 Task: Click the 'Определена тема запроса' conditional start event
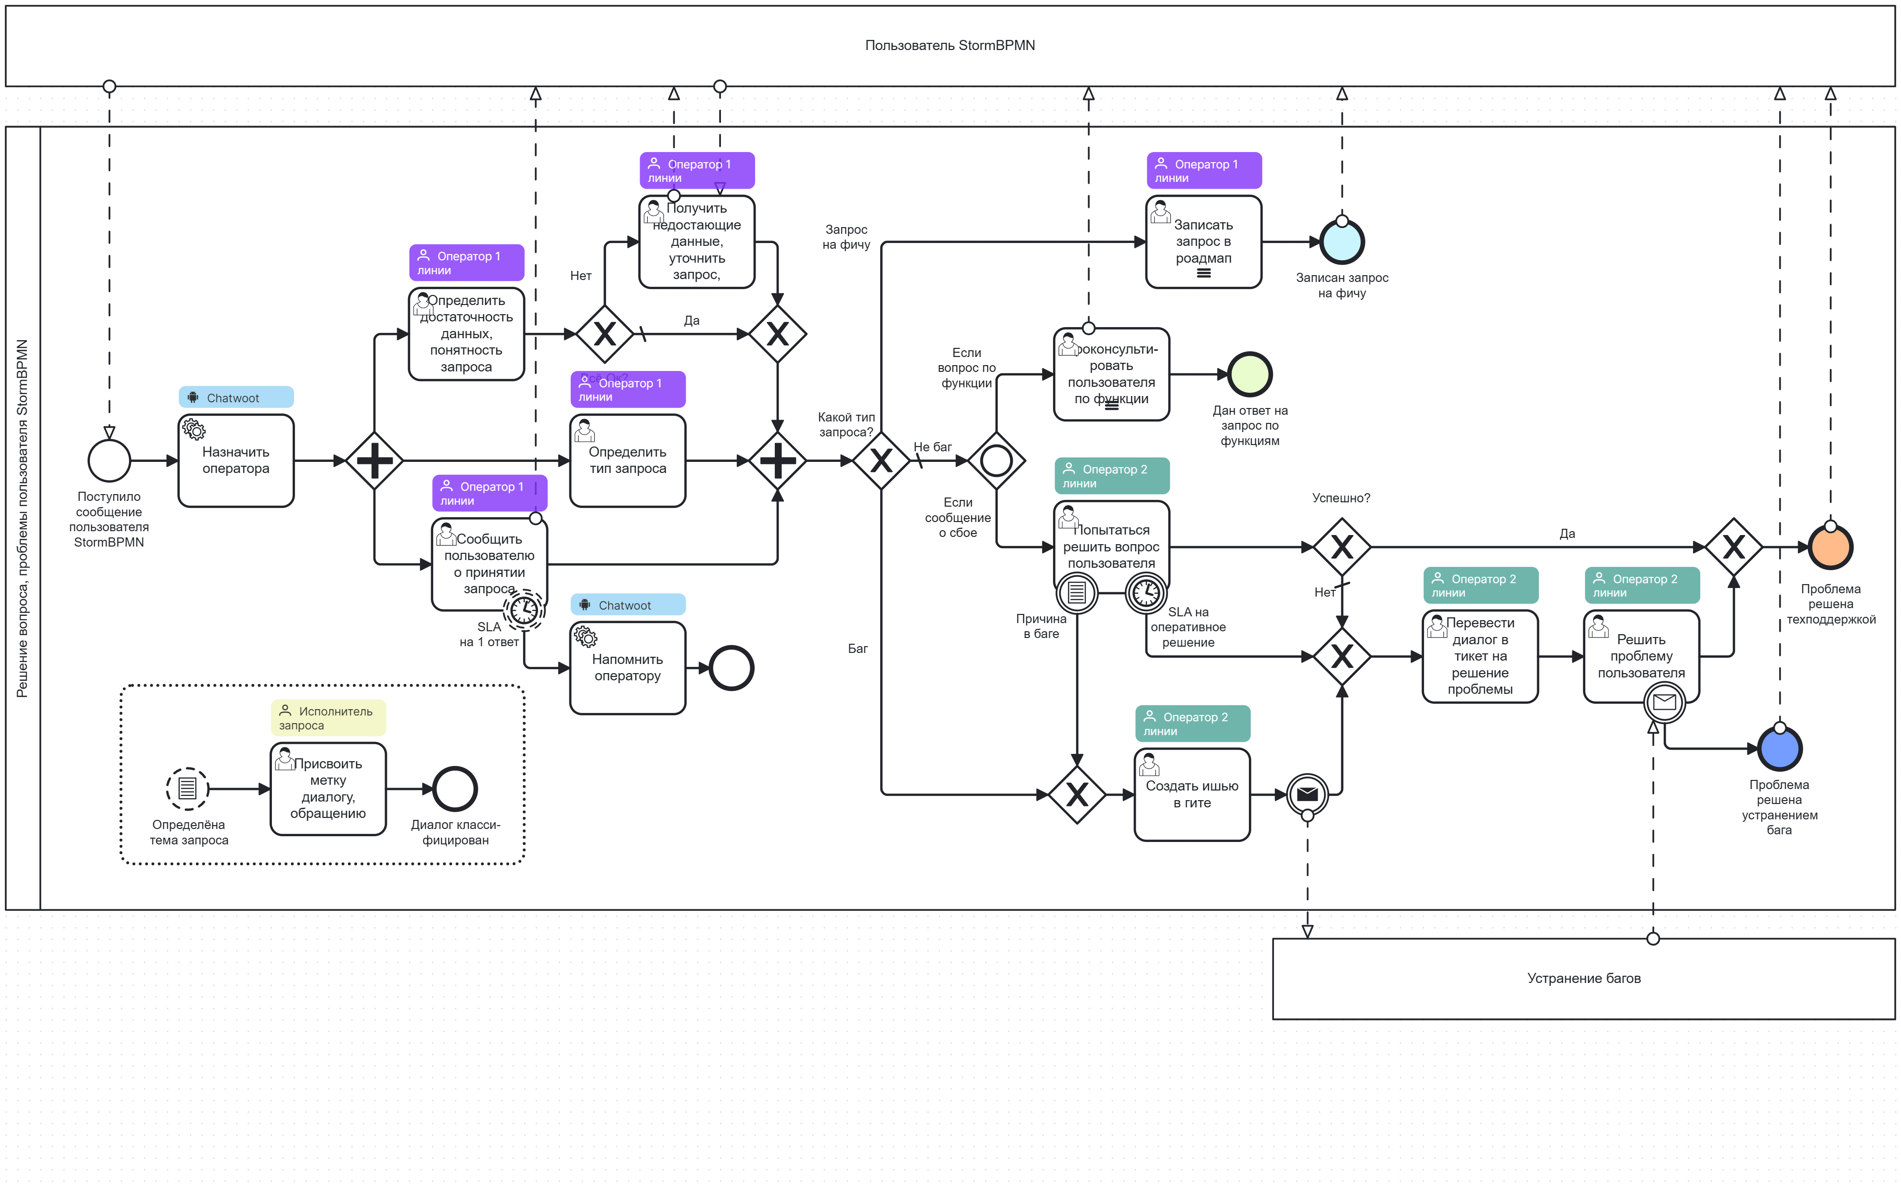[x=187, y=788]
